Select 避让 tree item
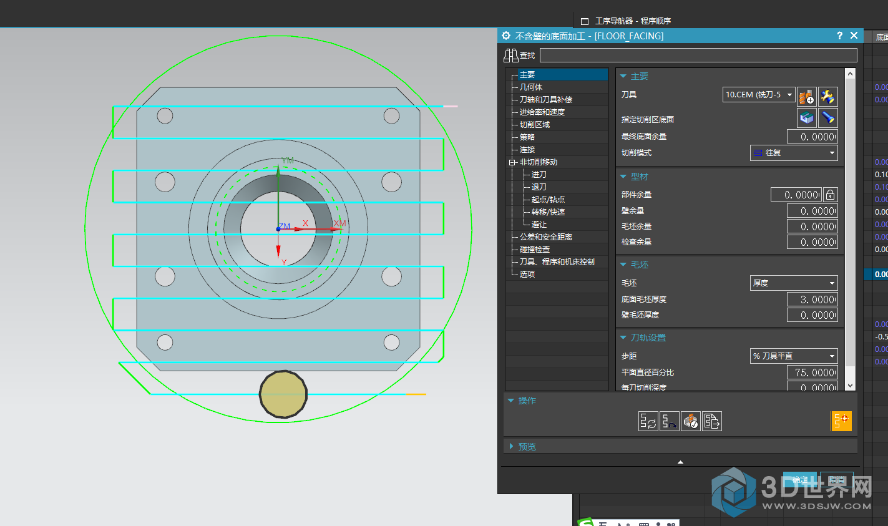Viewport: 888px width, 526px height. click(x=539, y=225)
